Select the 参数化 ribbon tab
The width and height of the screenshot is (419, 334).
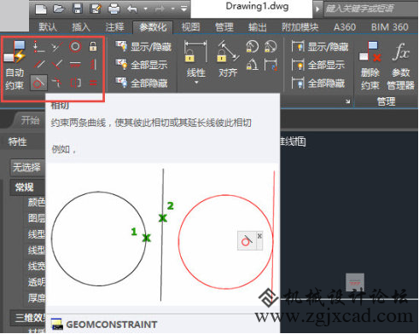(x=153, y=27)
